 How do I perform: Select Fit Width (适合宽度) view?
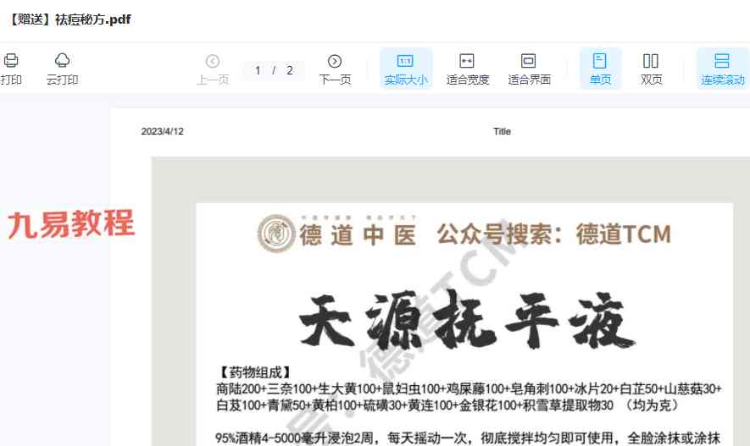tap(467, 69)
